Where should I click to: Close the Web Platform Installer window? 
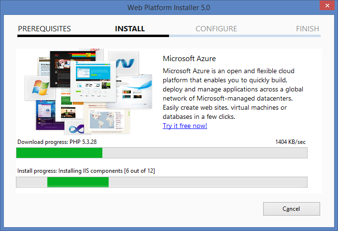[x=327, y=6]
